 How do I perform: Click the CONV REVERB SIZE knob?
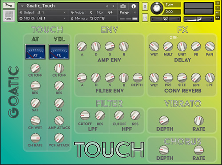(x=182, y=77)
